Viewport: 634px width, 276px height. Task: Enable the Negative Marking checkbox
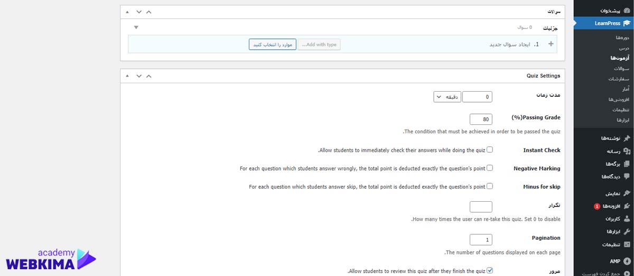(x=490, y=168)
